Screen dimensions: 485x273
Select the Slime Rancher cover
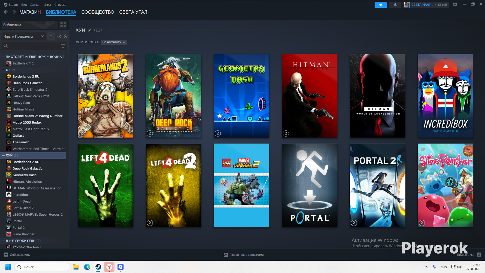click(x=445, y=185)
